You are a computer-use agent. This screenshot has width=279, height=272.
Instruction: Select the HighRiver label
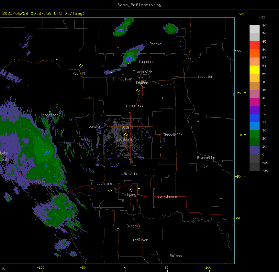139,240
